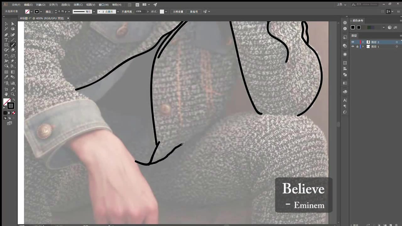Select the Eraser tool

[13, 50]
